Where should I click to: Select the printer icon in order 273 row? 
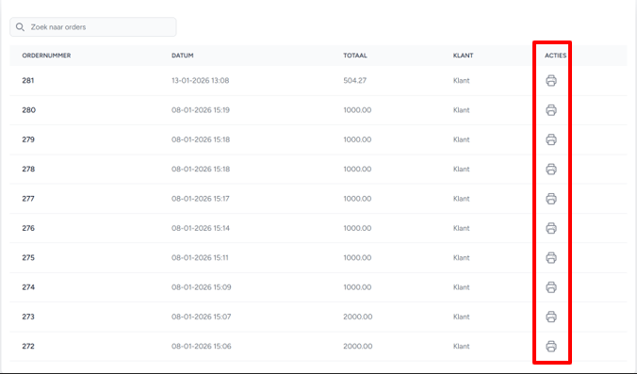point(551,317)
